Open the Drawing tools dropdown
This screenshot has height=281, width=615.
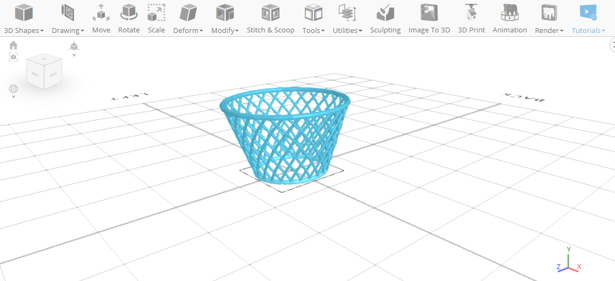pos(68,18)
